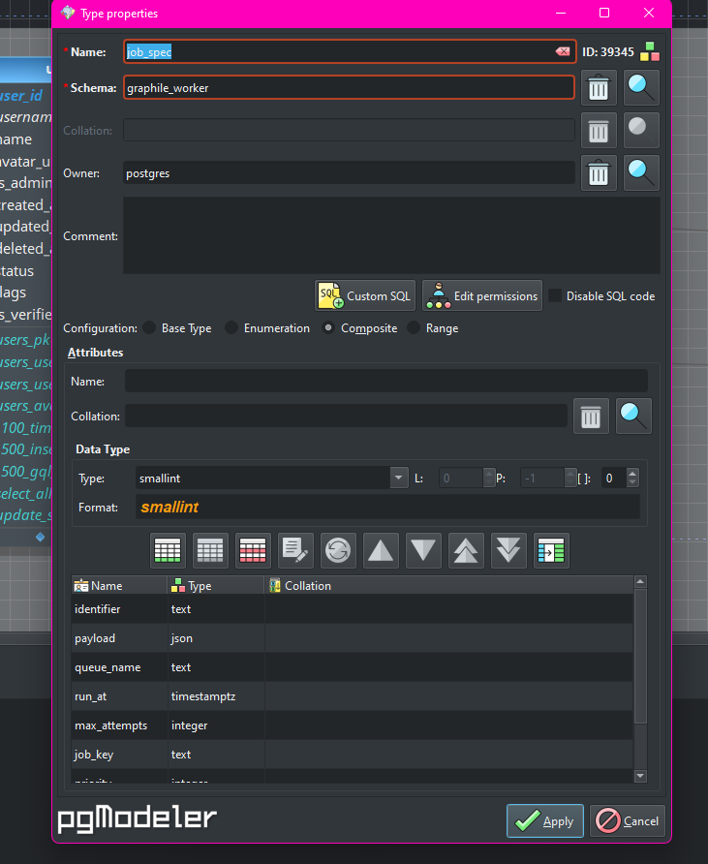Click the Format preview showing smallint
708x864 pixels.
pyautogui.click(x=387, y=507)
